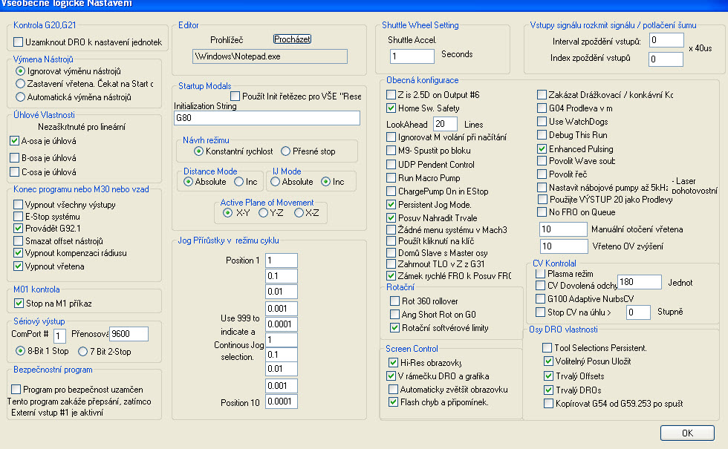Click the Initialization String field containing G80
Image resolution: width=728 pixels, height=449 pixels.
pyautogui.click(x=267, y=117)
